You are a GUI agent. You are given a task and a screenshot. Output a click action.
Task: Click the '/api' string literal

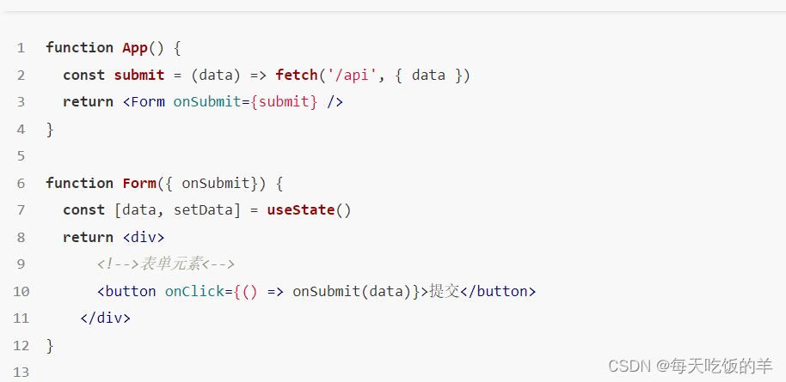point(351,75)
